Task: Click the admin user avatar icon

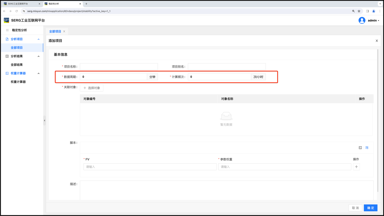Action: pyautogui.click(x=362, y=20)
